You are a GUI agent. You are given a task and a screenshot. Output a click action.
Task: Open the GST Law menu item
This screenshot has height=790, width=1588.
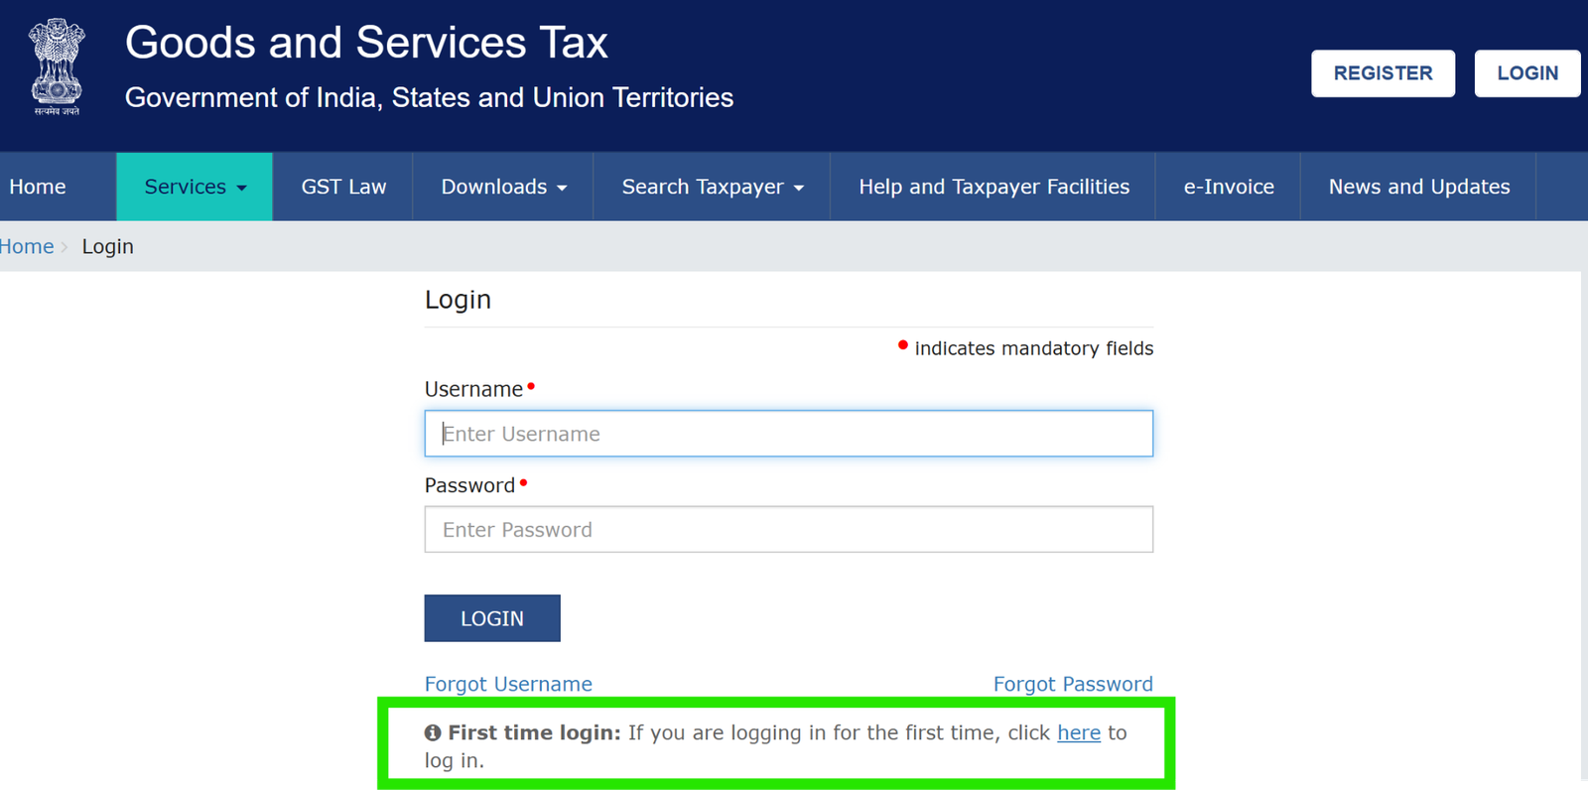click(343, 187)
